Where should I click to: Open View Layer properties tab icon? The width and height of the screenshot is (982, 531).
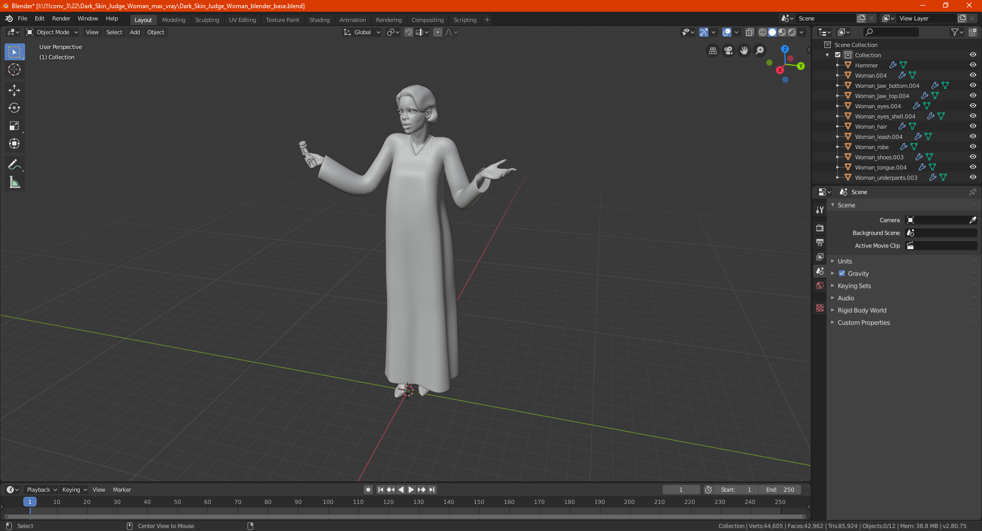coord(820,256)
